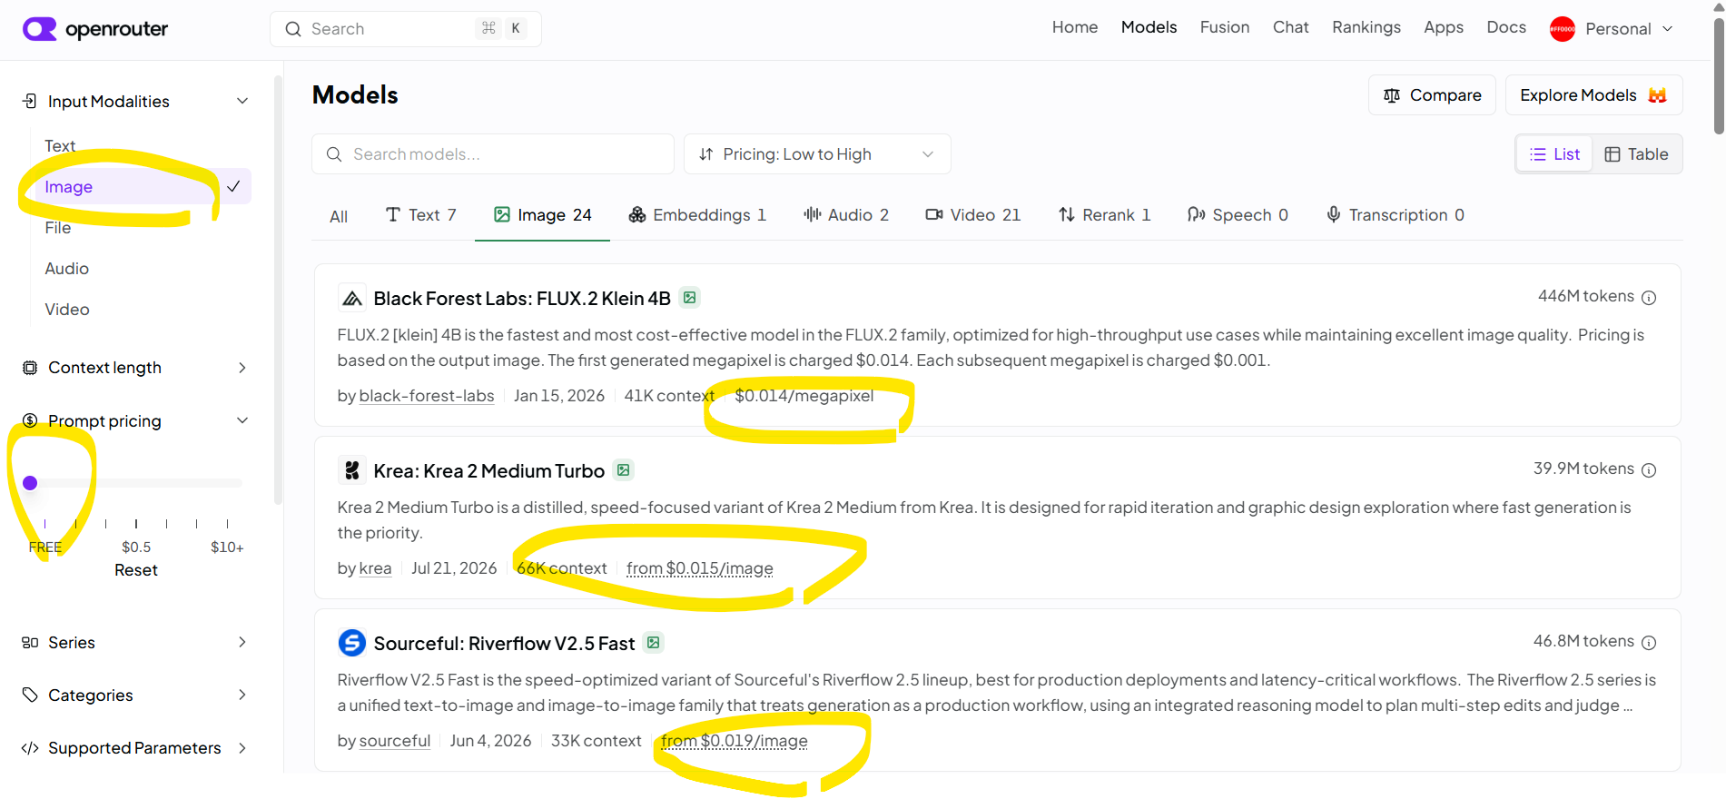The height and width of the screenshot is (799, 1726).
Task: Click the OpenRouter logo icon
Action: point(39,29)
